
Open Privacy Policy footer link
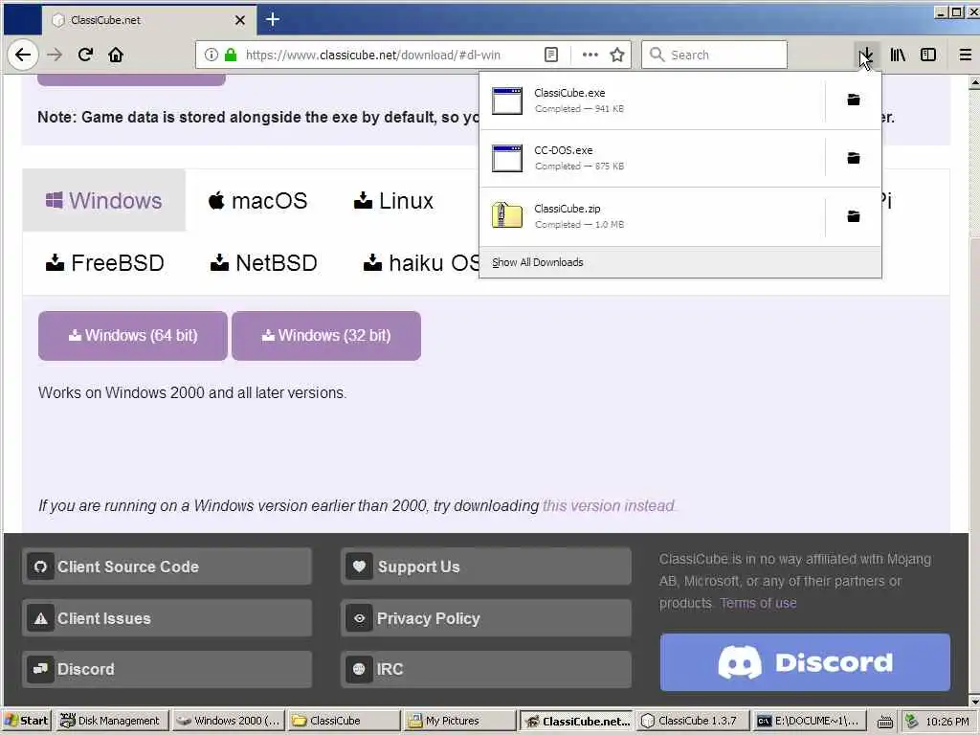pyautogui.click(x=486, y=618)
